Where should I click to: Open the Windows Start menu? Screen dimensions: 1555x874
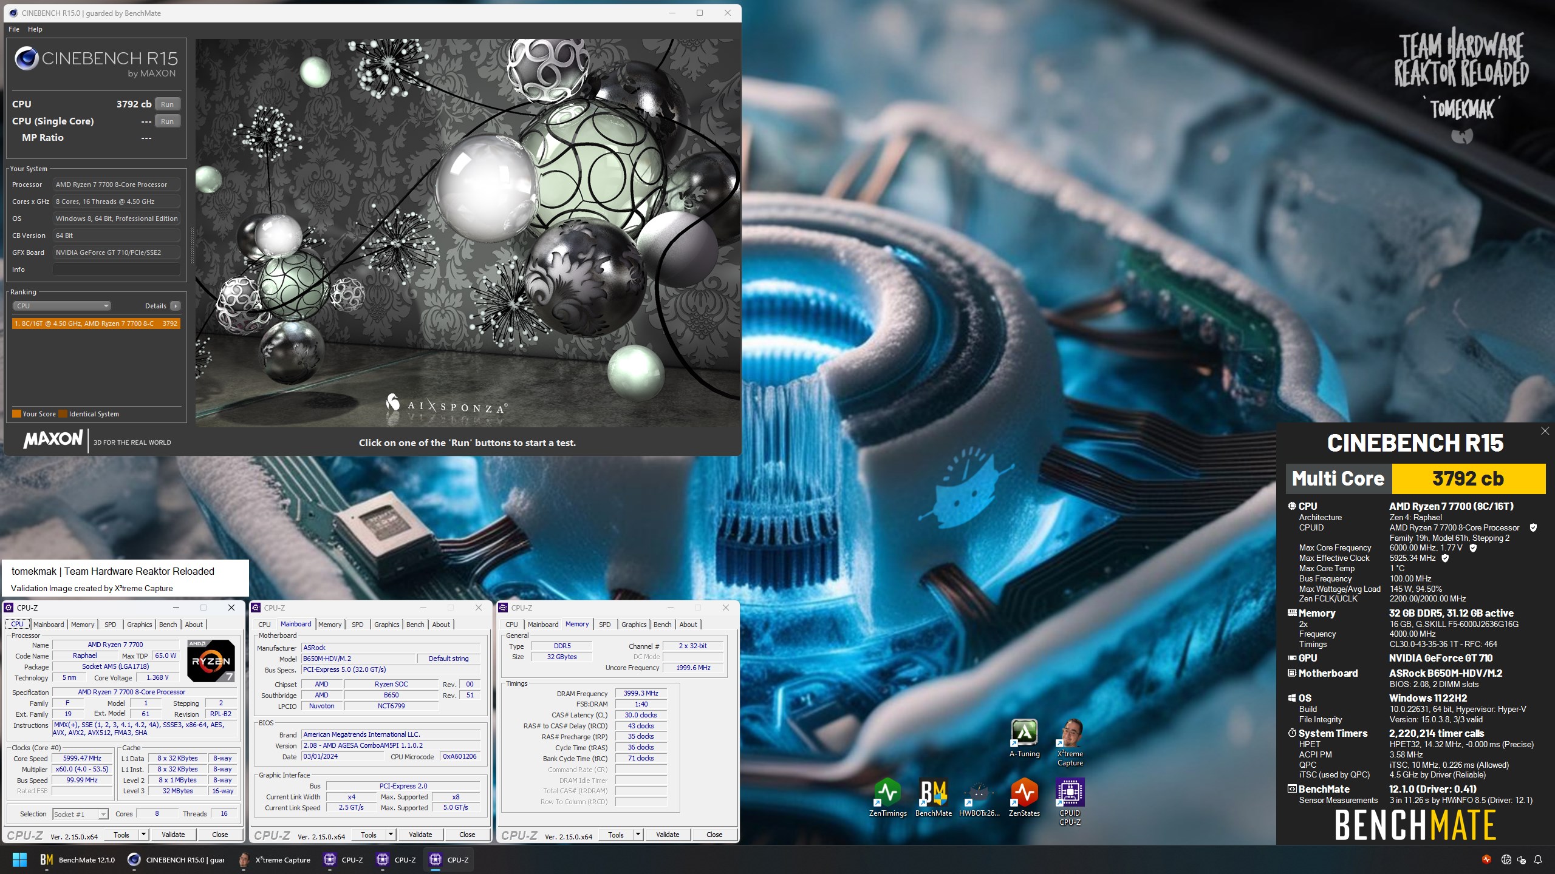point(20,859)
